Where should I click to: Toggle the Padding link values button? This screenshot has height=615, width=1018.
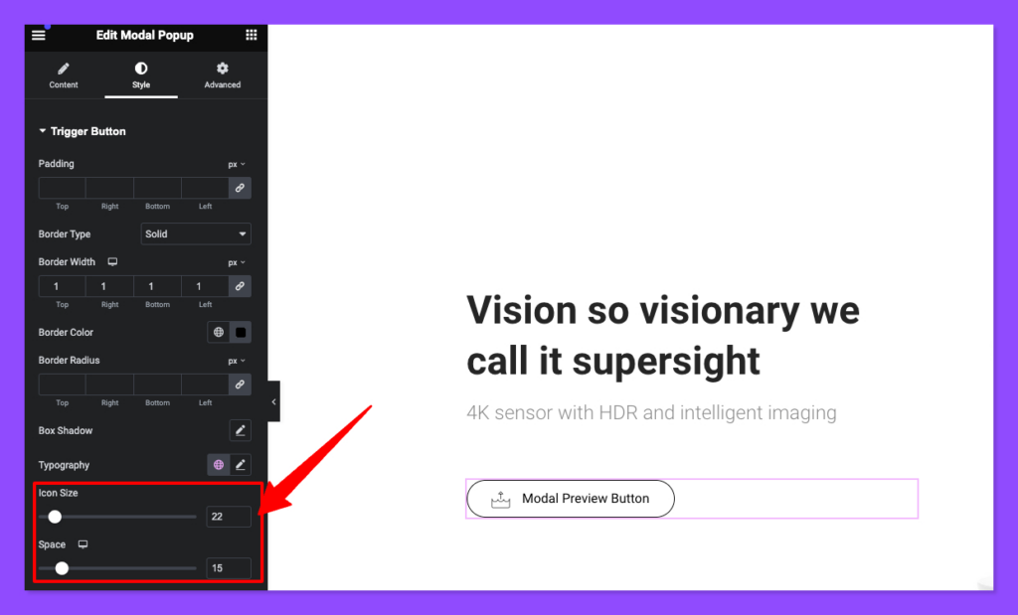tap(240, 188)
